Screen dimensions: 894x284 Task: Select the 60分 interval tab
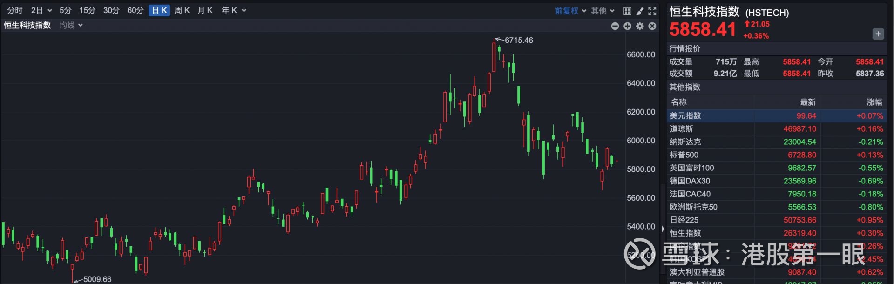click(135, 10)
